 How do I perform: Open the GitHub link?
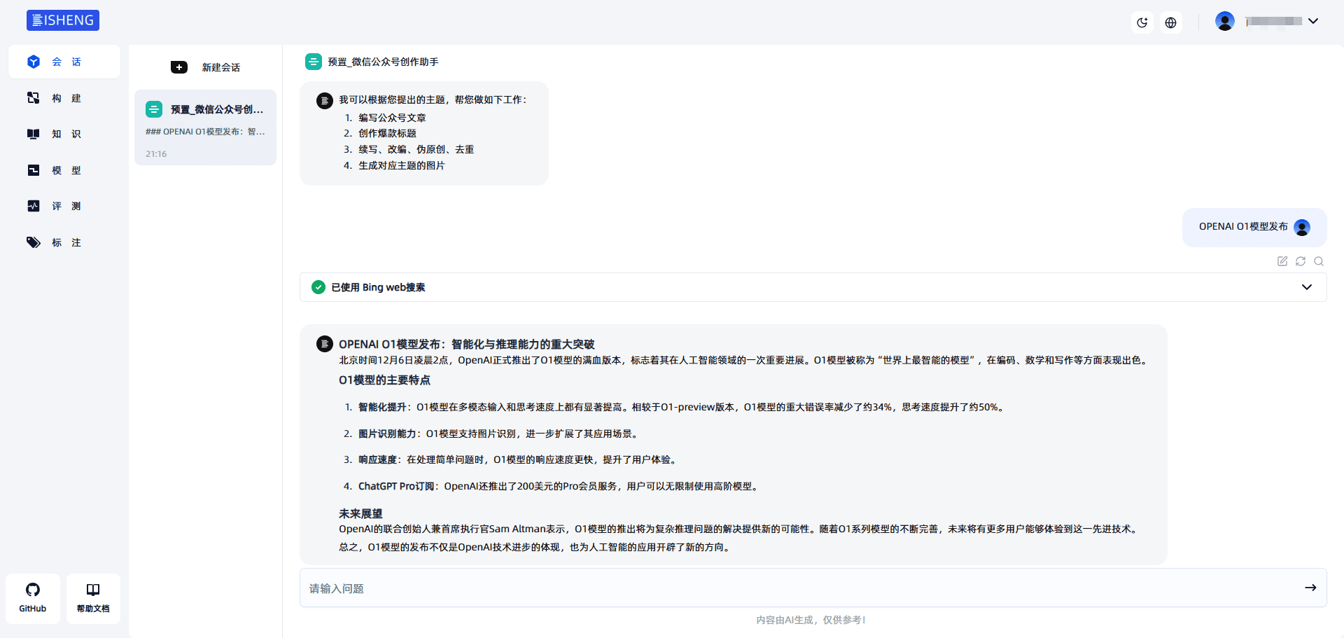coord(33,599)
